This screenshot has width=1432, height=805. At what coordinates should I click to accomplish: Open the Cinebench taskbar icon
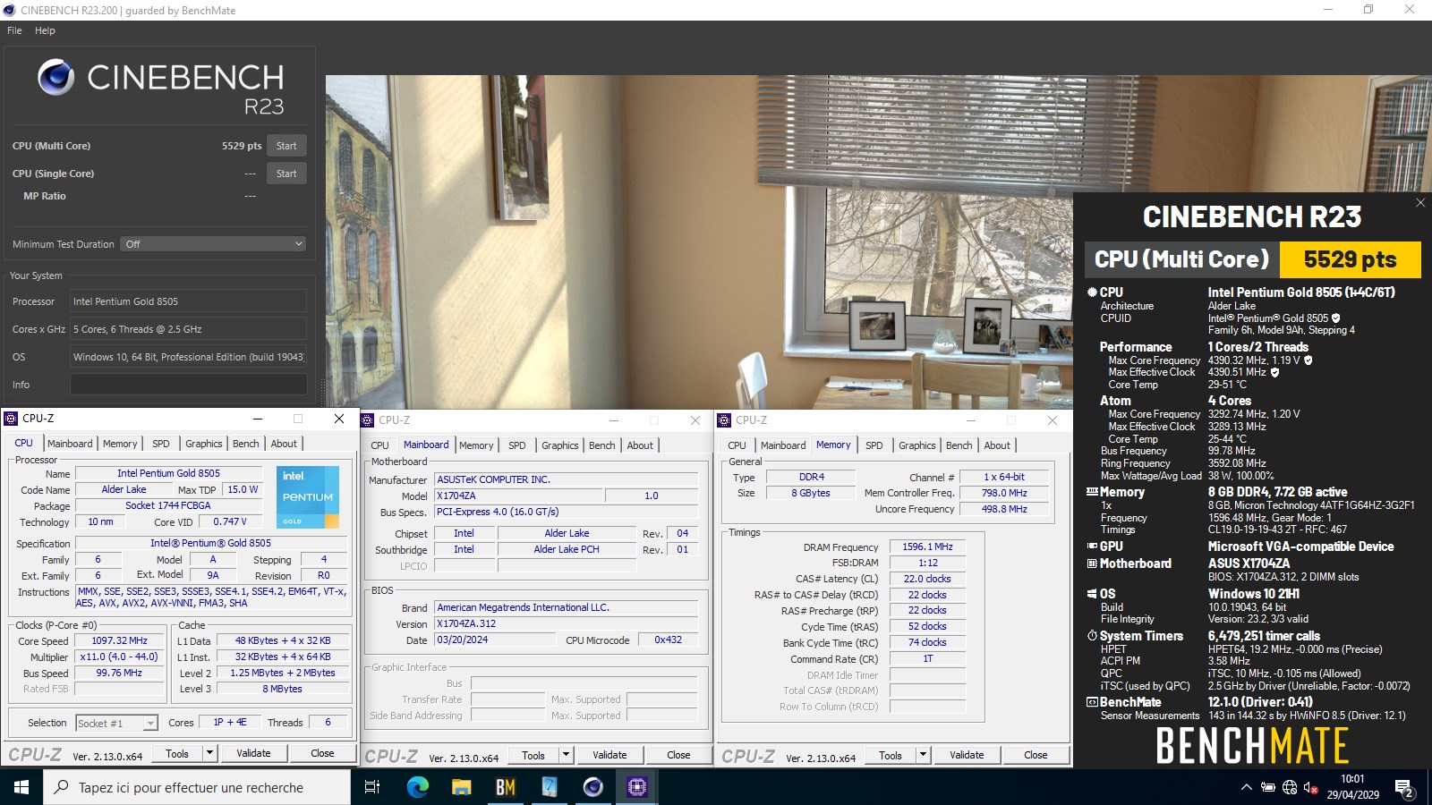point(592,787)
